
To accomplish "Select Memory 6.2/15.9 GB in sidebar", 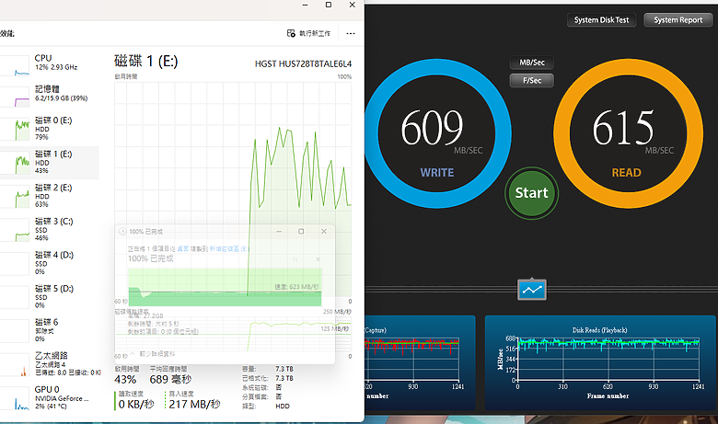I will (50, 95).
